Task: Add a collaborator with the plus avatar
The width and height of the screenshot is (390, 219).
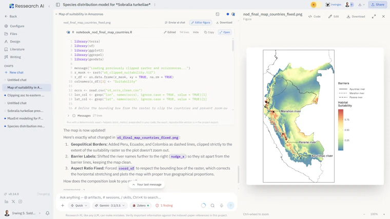Action: [352, 5]
